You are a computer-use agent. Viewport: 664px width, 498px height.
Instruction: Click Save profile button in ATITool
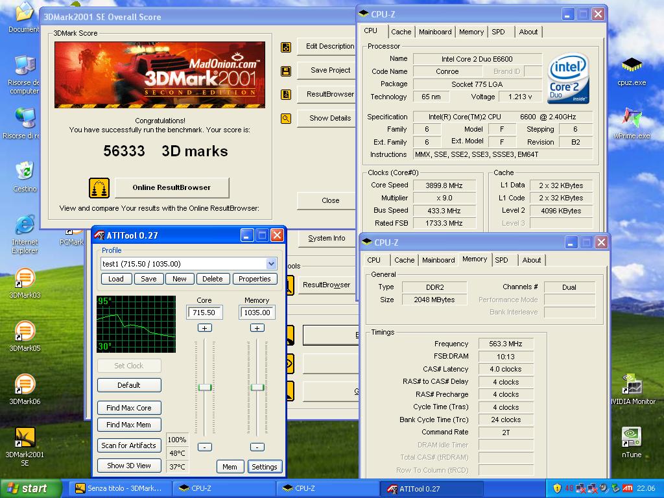148,279
